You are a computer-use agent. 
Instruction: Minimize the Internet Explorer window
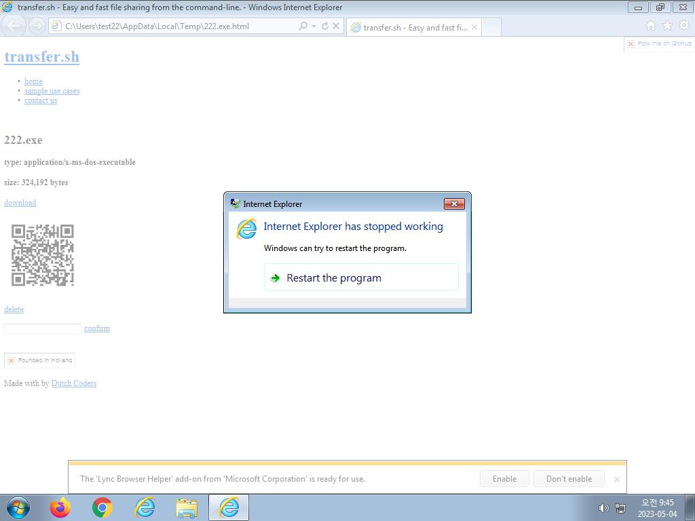pos(638,7)
